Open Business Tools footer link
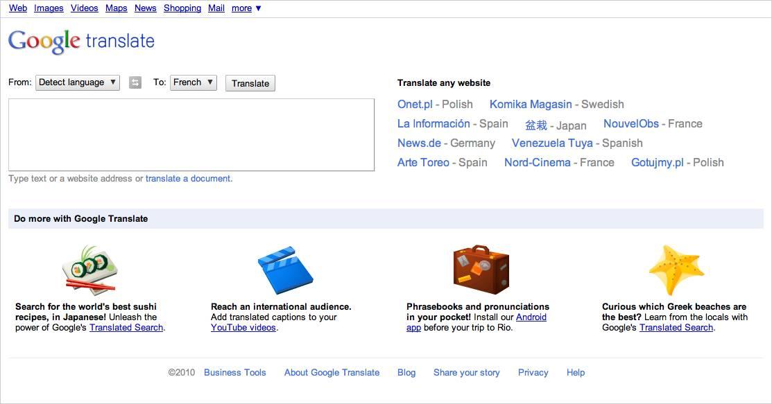This screenshot has height=404, width=772. pos(235,373)
